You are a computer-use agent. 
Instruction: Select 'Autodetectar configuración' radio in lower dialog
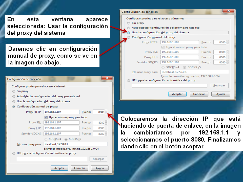(14, 96)
